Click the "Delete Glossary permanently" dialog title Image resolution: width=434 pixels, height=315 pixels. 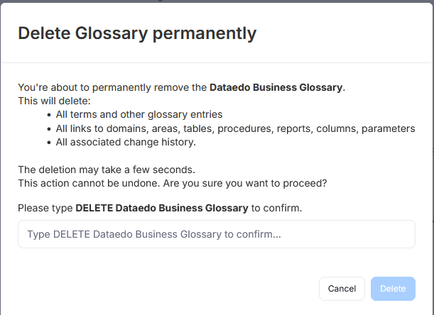(x=137, y=33)
